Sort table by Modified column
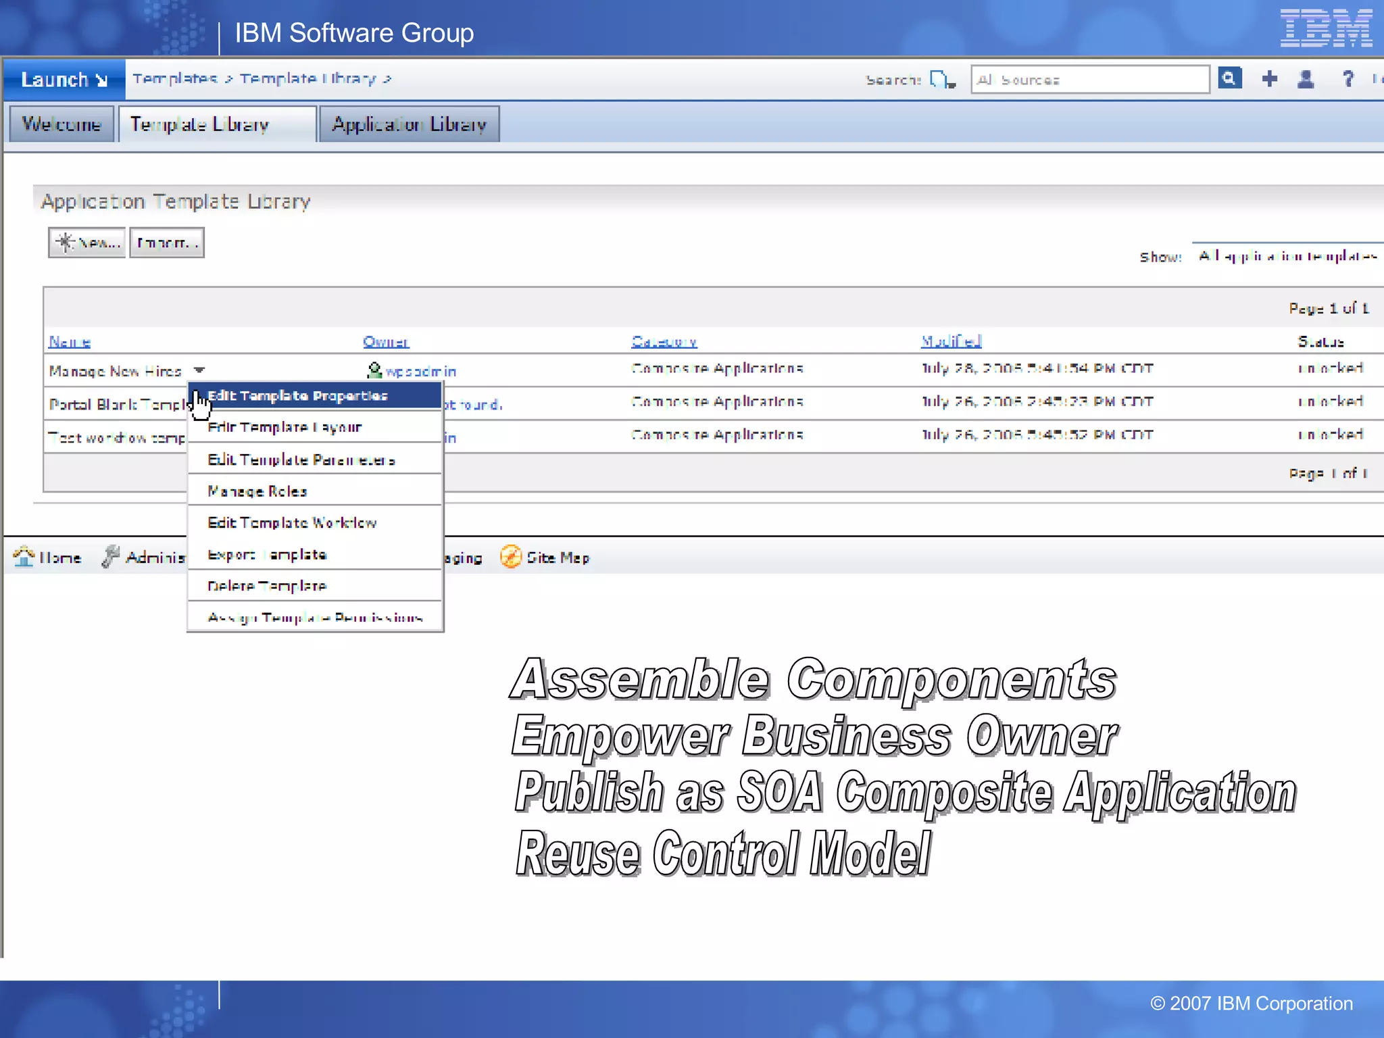The image size is (1384, 1038). 951,342
